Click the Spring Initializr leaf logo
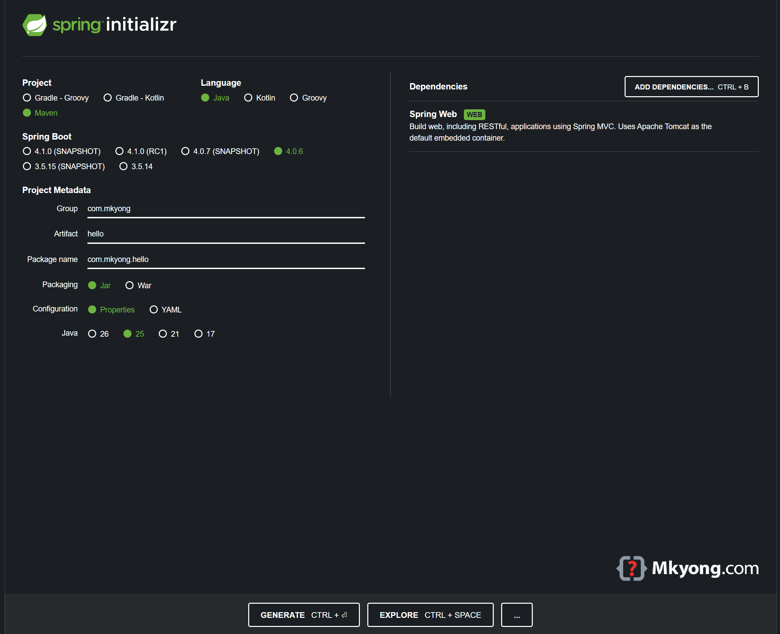Viewport: 780px width, 634px height. (35, 25)
